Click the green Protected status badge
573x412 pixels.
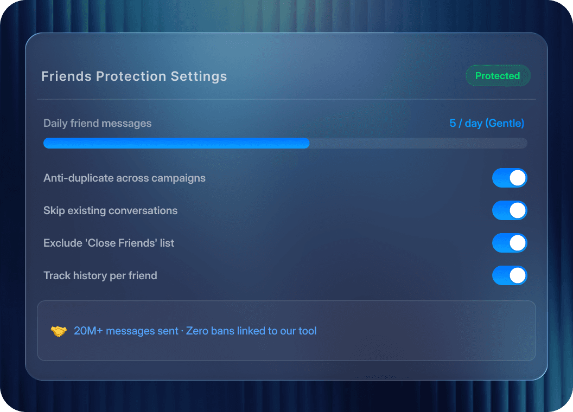(498, 75)
